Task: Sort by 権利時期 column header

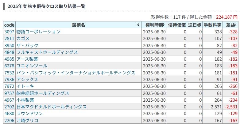Action: pyautogui.click(x=154, y=25)
